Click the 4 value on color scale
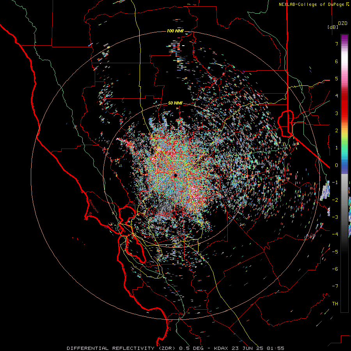The height and width of the screenshot is (351, 351). pos(337,96)
